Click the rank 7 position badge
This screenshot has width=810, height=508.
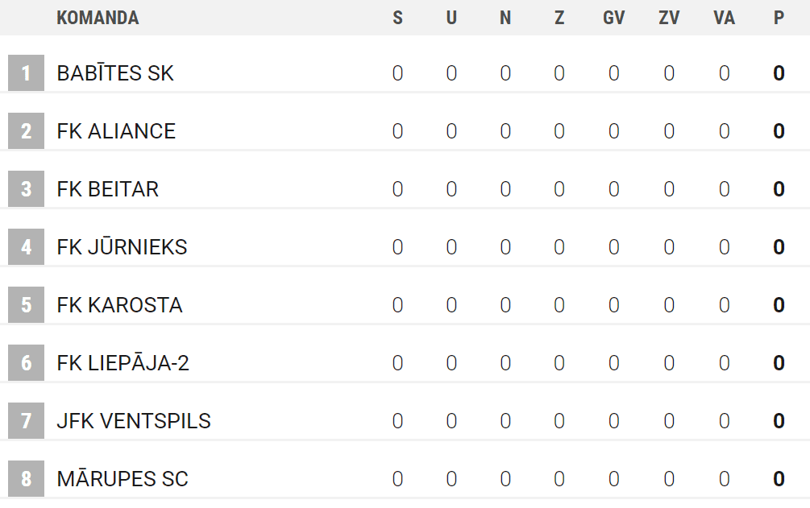click(x=26, y=421)
